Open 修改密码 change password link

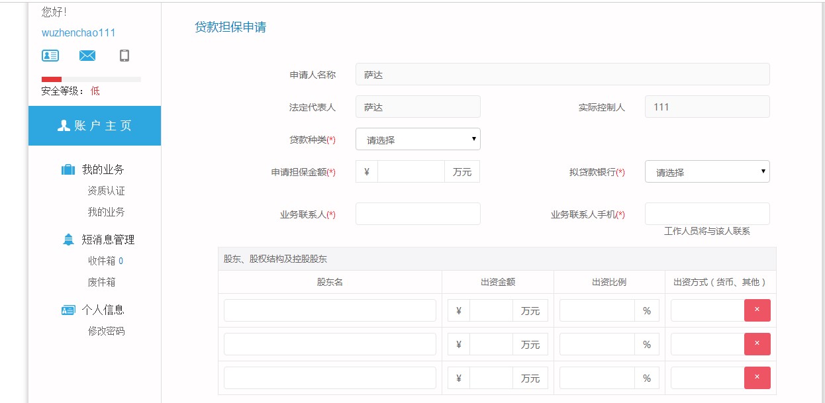click(x=106, y=331)
